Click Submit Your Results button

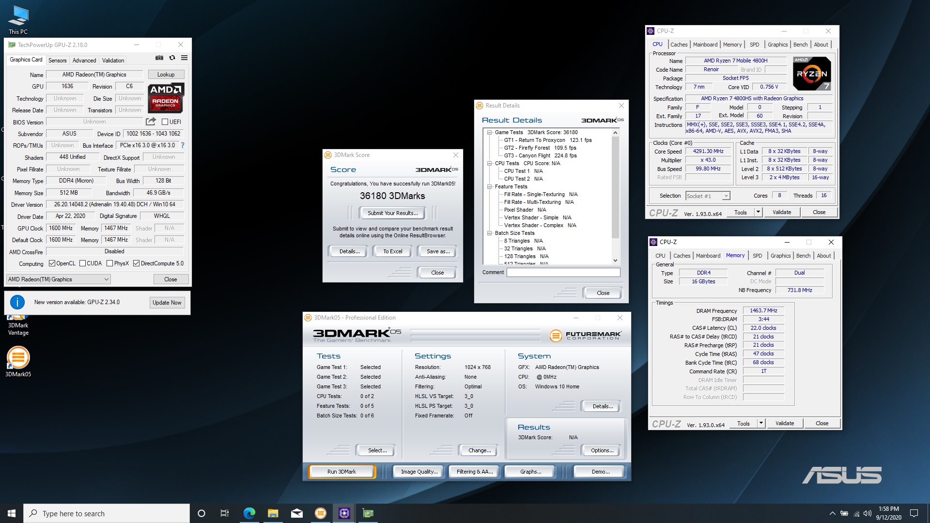392,213
